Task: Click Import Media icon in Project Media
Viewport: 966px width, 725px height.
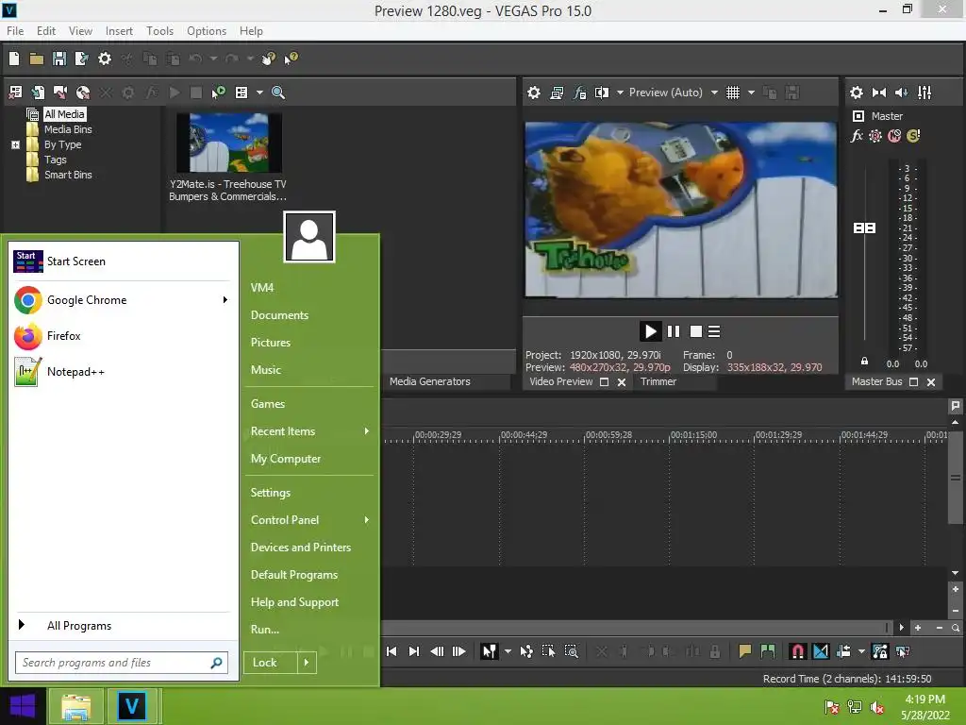Action: 38,93
